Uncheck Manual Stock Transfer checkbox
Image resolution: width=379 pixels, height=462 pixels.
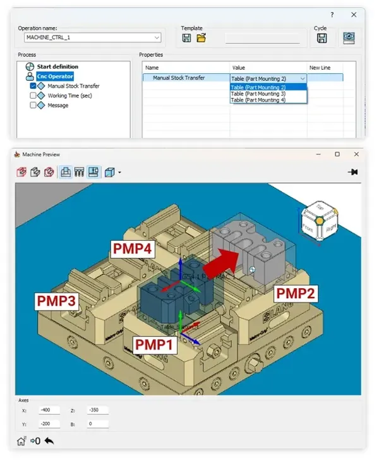[33, 86]
